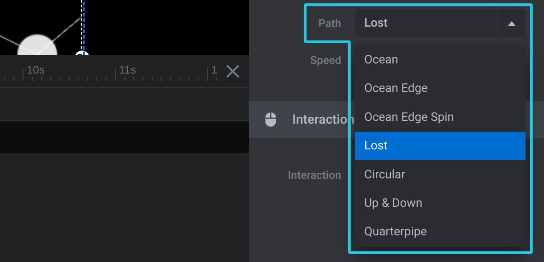Select Up & Down path
The width and height of the screenshot is (544, 262).
tap(440, 203)
